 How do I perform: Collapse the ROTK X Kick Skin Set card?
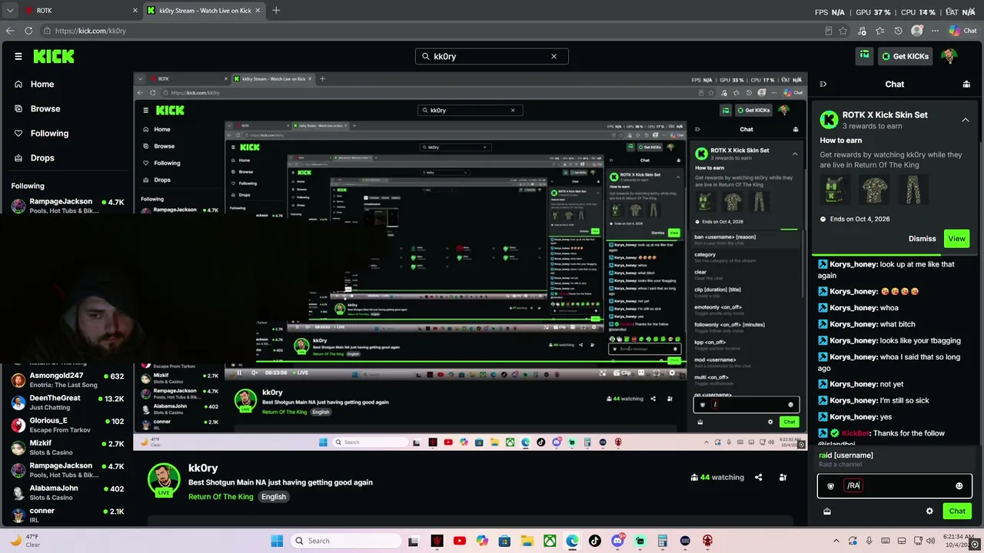click(966, 120)
